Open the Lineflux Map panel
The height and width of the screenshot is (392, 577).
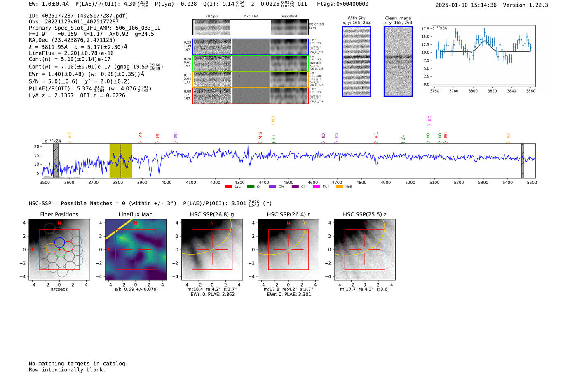136,250
